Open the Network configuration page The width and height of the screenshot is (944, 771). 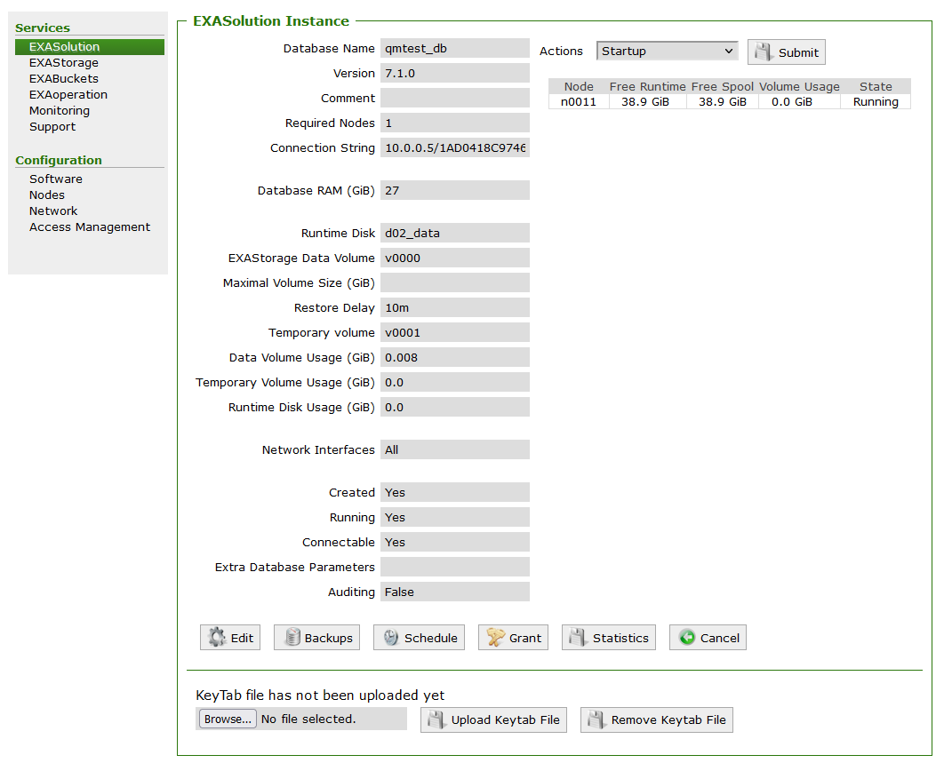(x=53, y=211)
